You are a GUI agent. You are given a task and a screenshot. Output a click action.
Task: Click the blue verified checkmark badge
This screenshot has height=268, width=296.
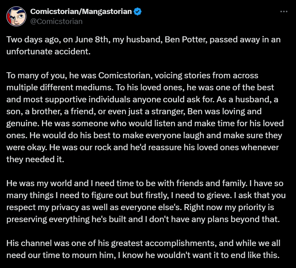click(x=138, y=12)
